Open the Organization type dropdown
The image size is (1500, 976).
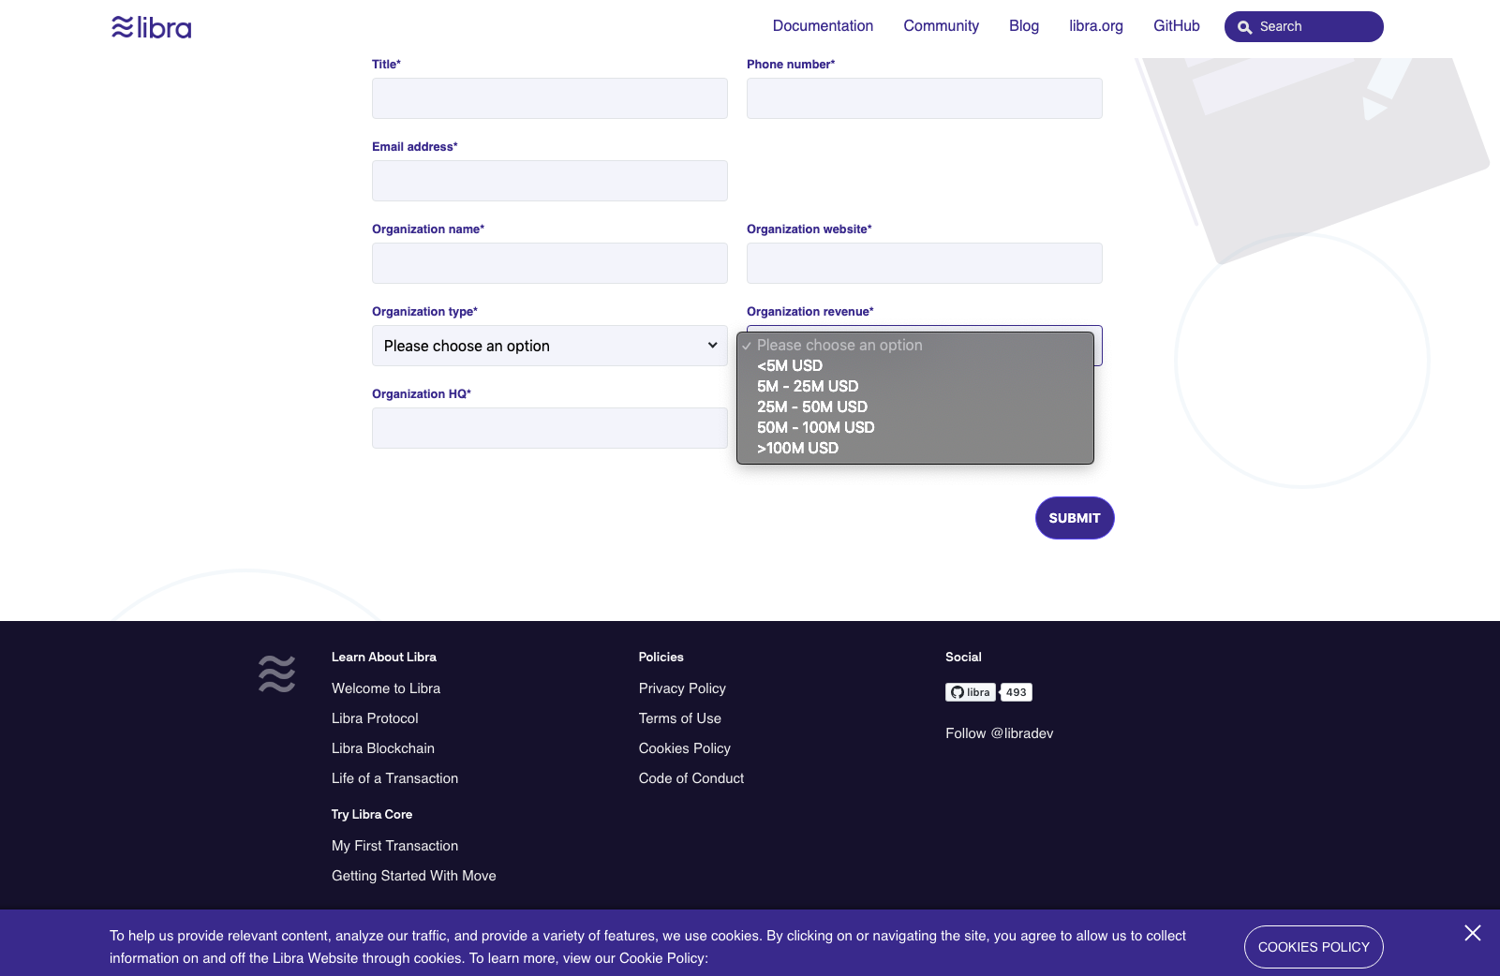[550, 346]
